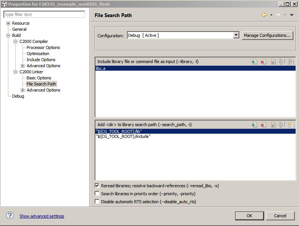The width and height of the screenshot is (299, 226).
Task: Close the Properties dialog window
Action: (x=294, y=4)
